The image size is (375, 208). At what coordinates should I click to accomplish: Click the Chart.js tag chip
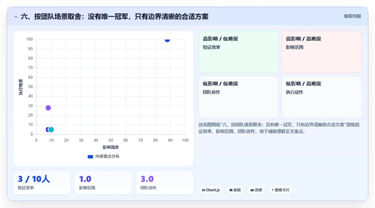pyautogui.click(x=211, y=190)
